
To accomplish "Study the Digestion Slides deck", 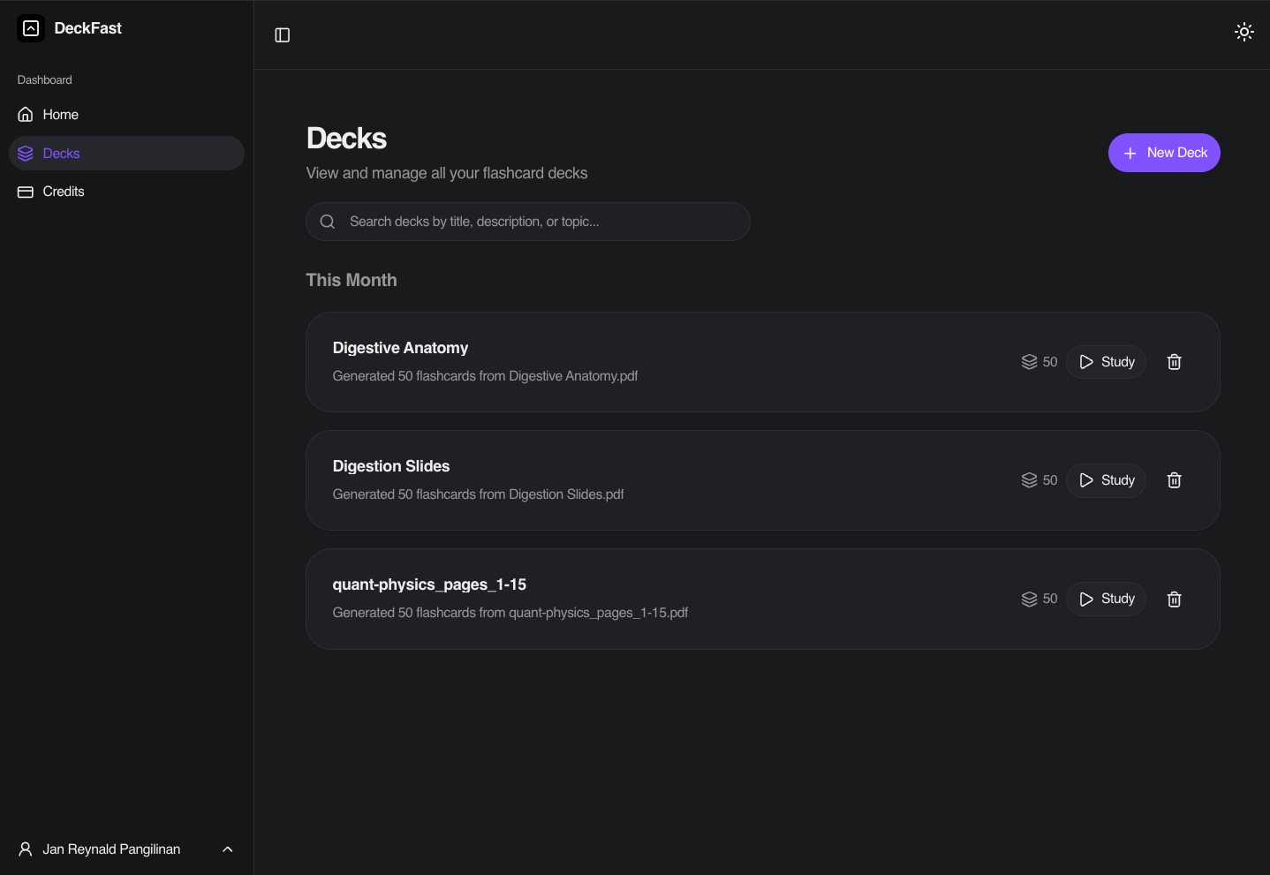I will coord(1106,480).
